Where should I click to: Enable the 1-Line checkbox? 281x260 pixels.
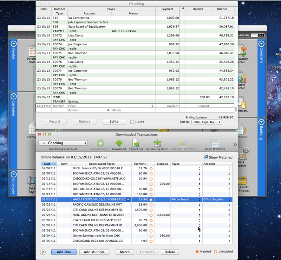(x=132, y=122)
